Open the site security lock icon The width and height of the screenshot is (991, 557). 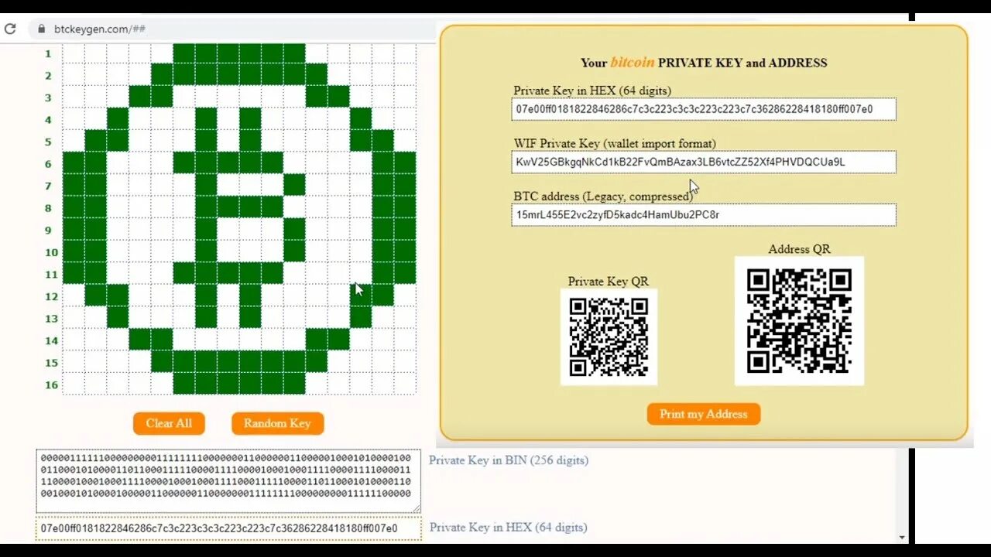click(42, 29)
